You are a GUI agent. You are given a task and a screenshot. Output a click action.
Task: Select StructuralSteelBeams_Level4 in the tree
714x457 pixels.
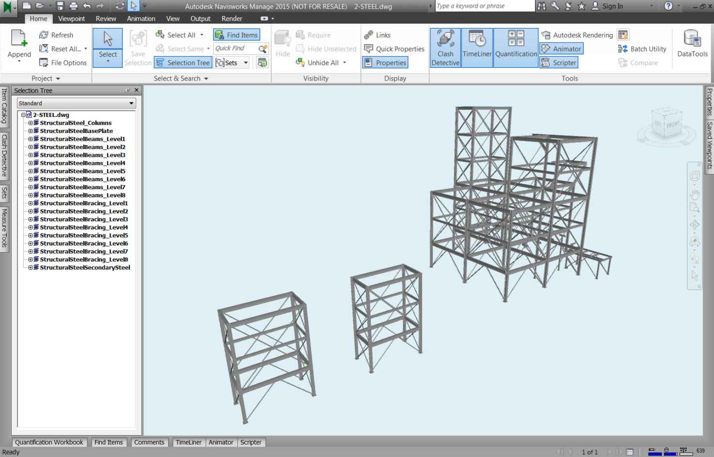coord(82,163)
